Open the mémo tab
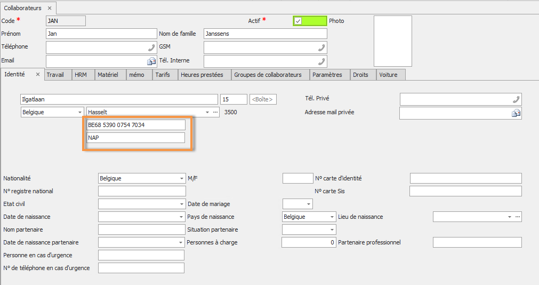The height and width of the screenshot is (285, 539). pyautogui.click(x=139, y=75)
